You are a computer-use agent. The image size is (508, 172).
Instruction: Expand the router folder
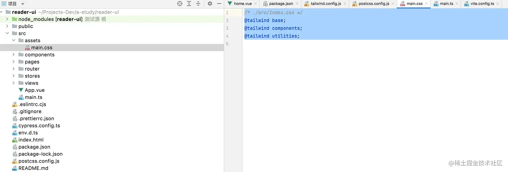pyautogui.click(x=13, y=69)
